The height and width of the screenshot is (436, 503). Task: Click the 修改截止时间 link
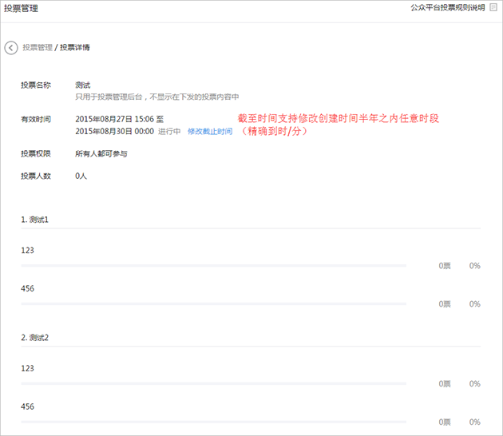tap(210, 132)
